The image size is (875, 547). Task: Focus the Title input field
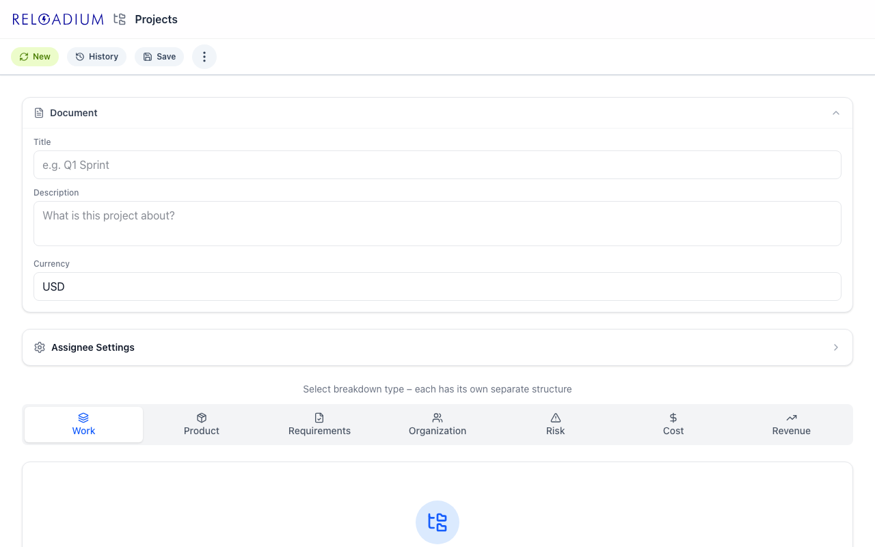[437, 165]
